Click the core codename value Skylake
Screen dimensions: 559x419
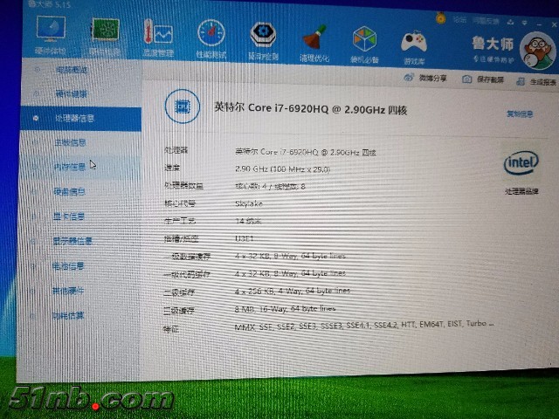(248, 203)
